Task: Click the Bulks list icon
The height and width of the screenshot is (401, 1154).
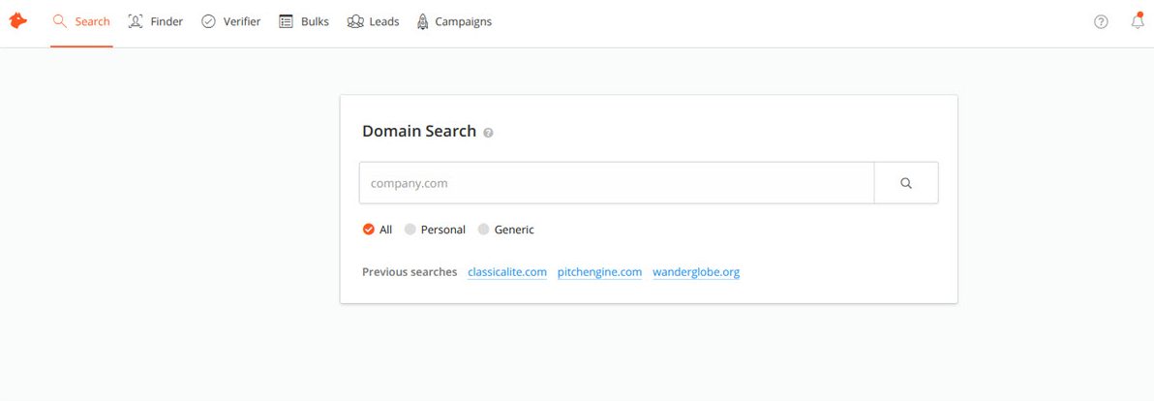Action: [x=287, y=21]
